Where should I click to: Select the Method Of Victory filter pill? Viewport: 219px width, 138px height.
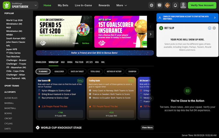click(114, 71)
